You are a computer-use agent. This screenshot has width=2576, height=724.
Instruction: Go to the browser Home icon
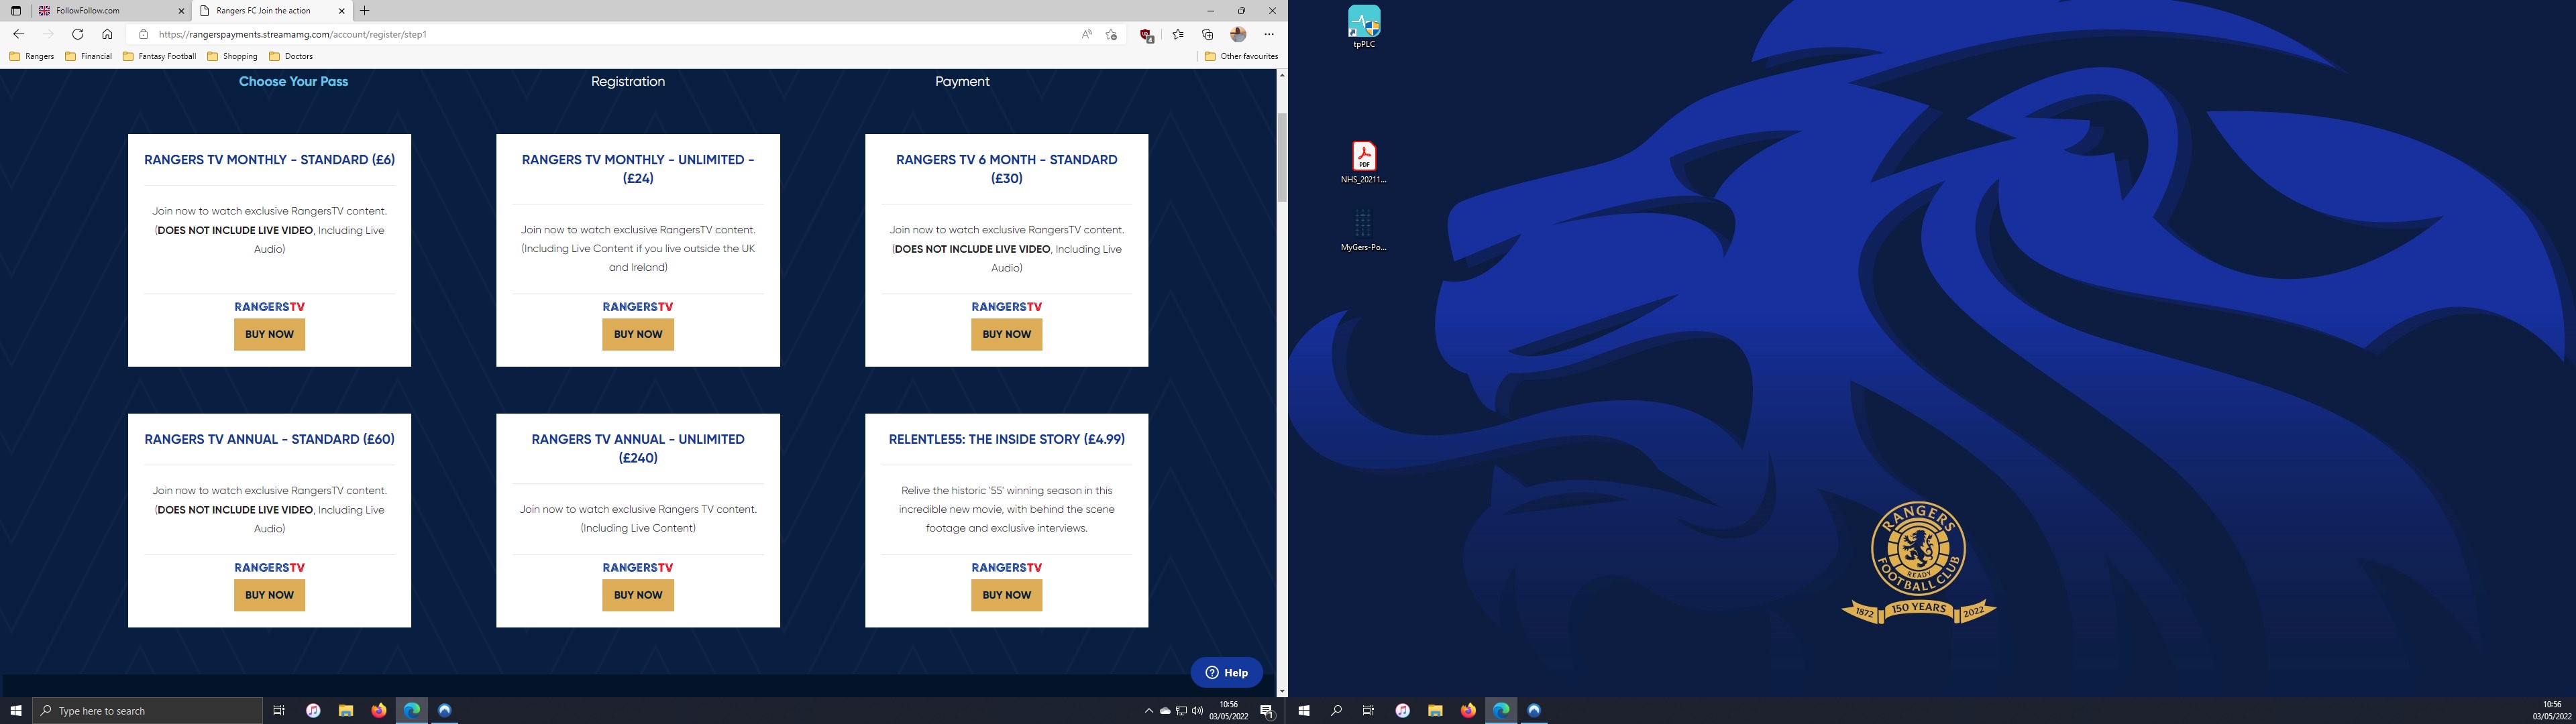107,34
